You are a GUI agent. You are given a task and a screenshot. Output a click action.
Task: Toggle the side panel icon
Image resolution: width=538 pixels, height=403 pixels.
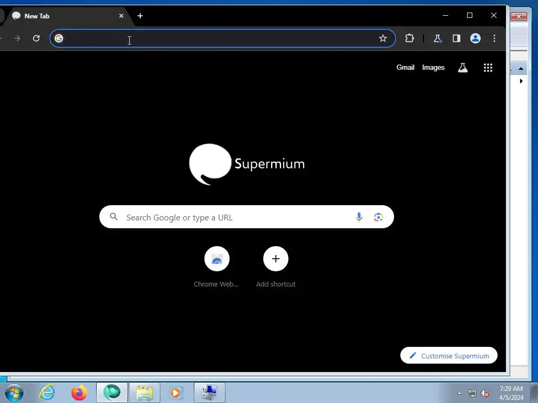[457, 38]
